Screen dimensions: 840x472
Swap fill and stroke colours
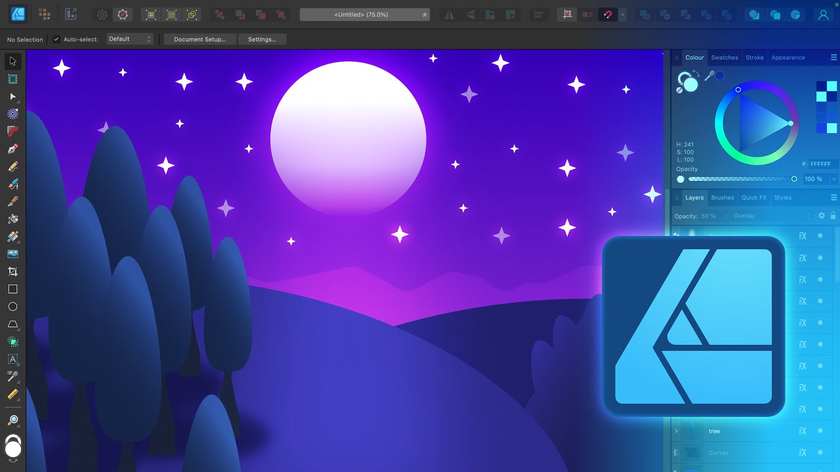pos(696,74)
